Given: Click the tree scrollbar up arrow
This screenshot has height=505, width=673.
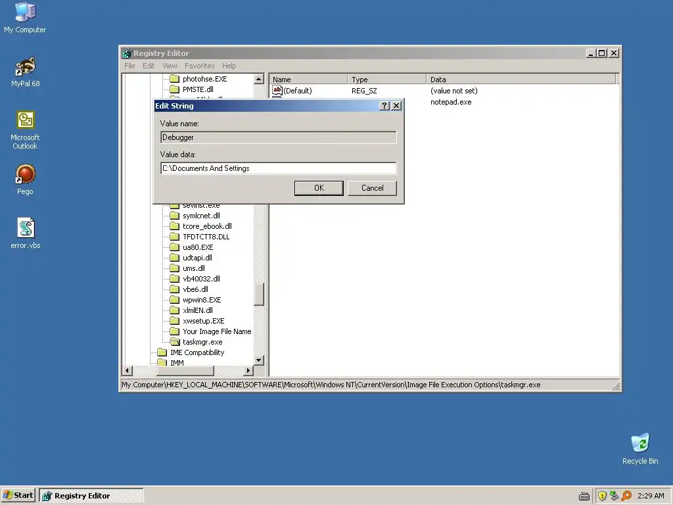Looking at the screenshot, I should point(259,79).
